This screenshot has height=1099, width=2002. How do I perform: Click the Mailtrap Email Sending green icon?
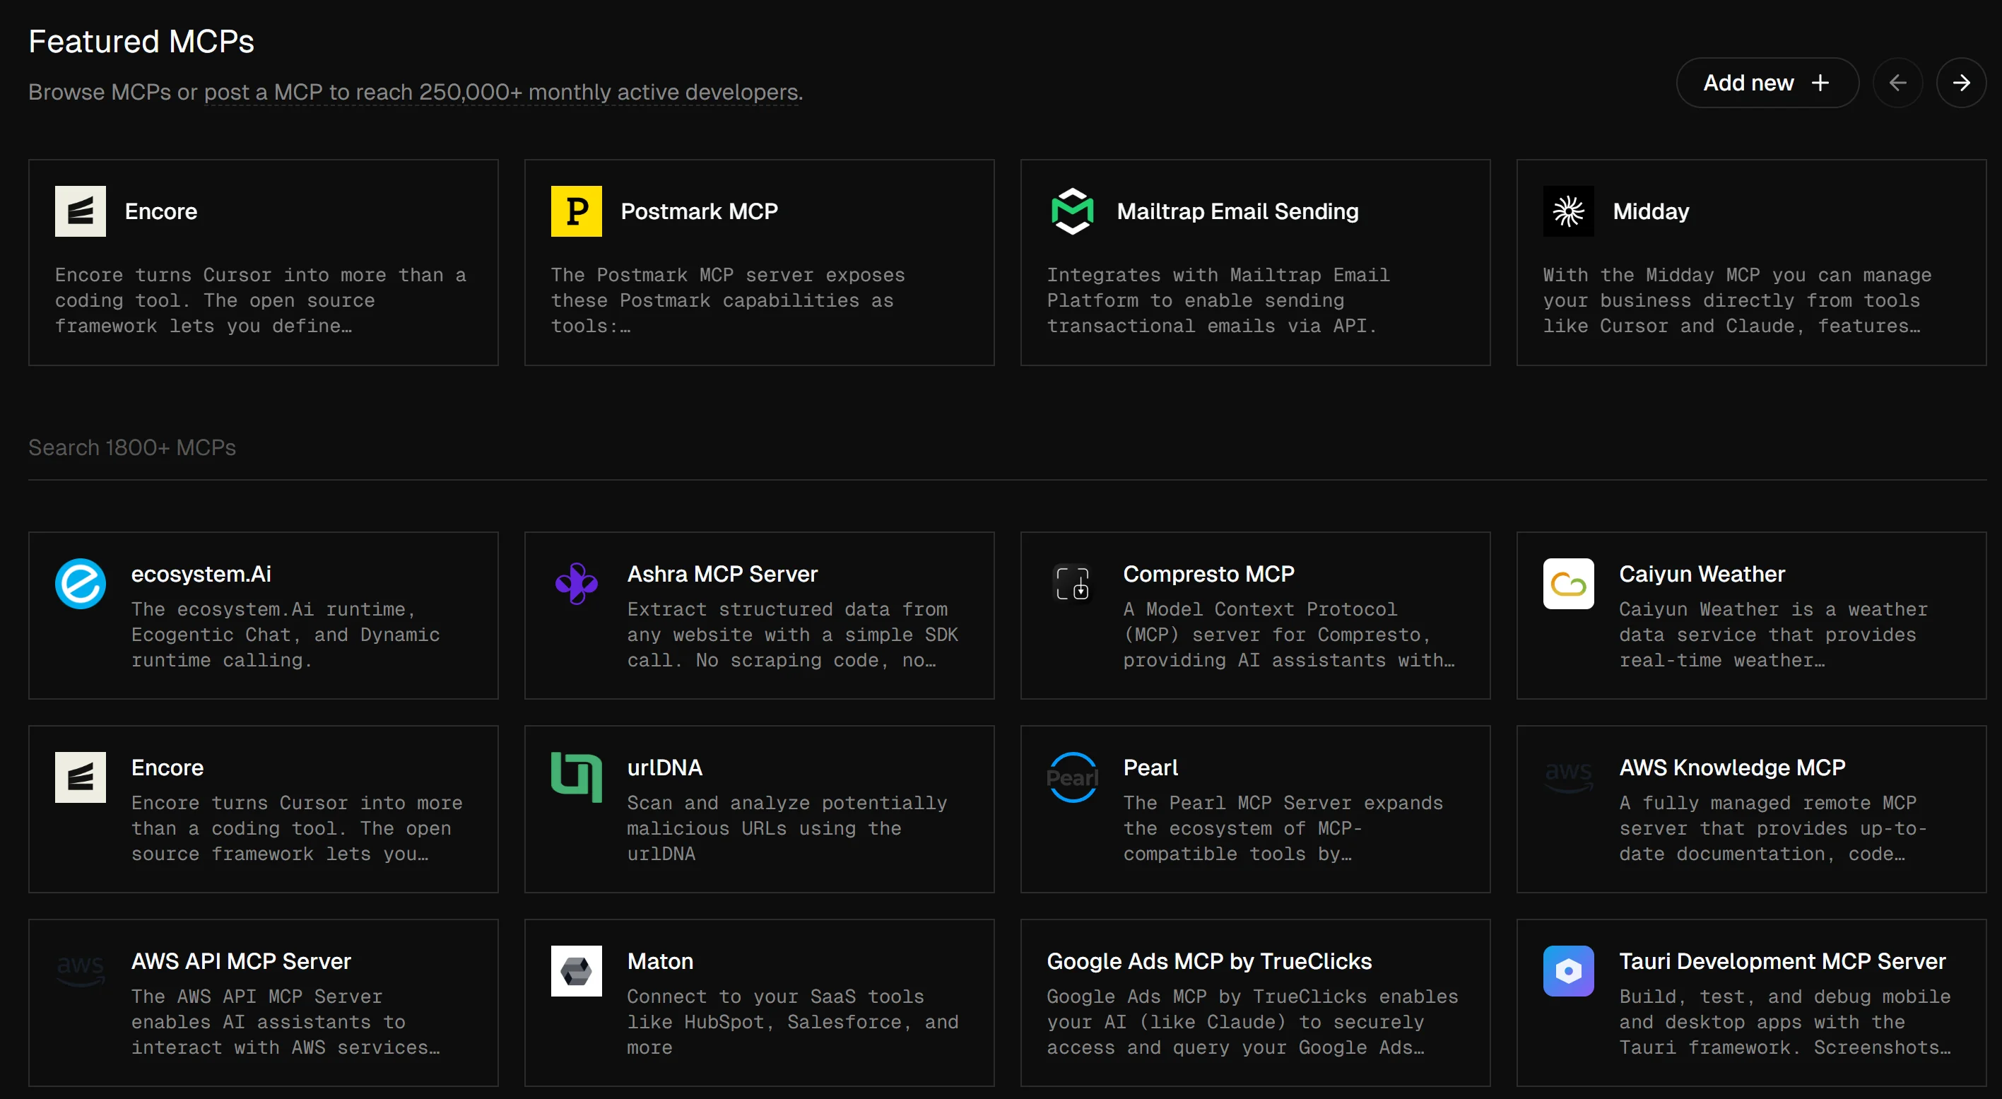click(x=1072, y=211)
